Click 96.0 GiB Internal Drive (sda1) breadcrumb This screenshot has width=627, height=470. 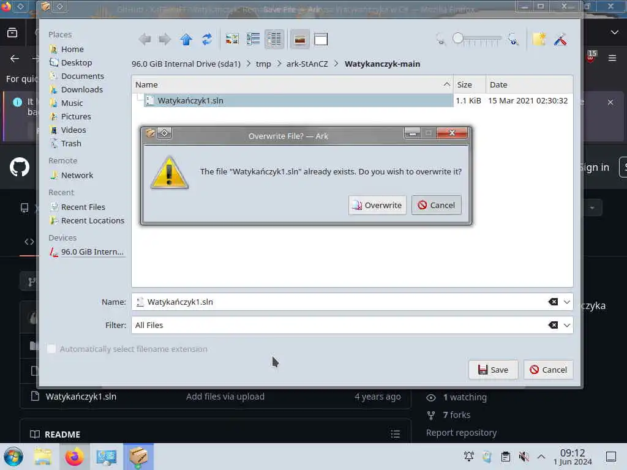click(186, 64)
